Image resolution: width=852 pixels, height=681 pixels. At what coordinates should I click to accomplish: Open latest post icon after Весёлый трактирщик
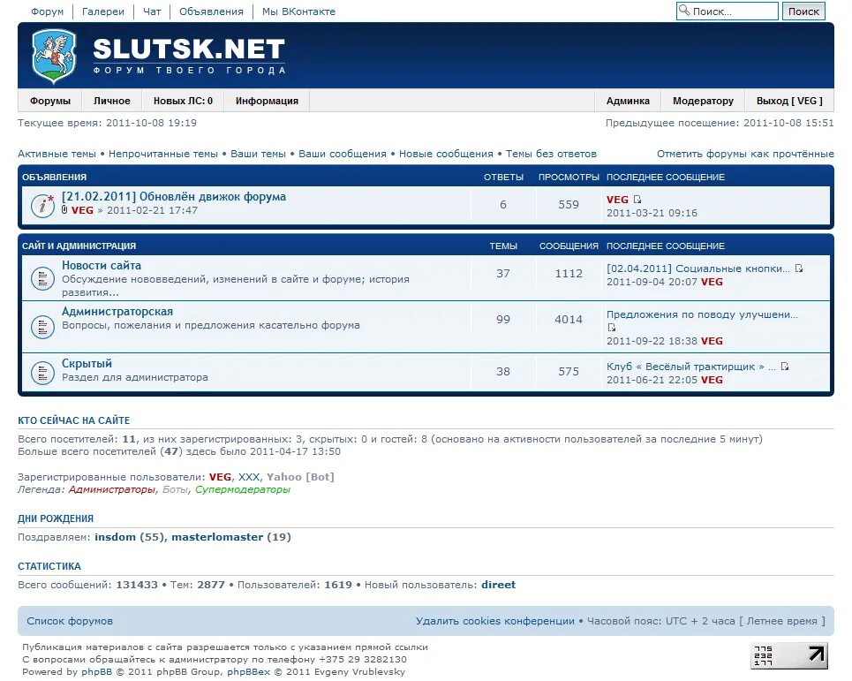click(785, 367)
